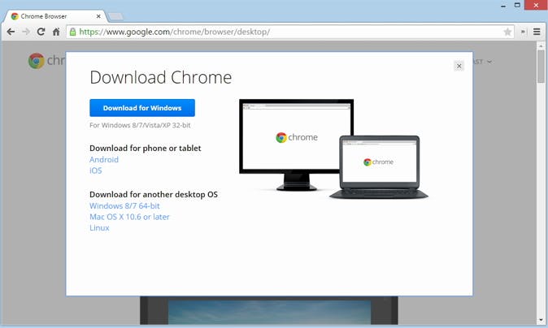The image size is (548, 328).
Task: Click in the address bar URL
Action: [174, 32]
